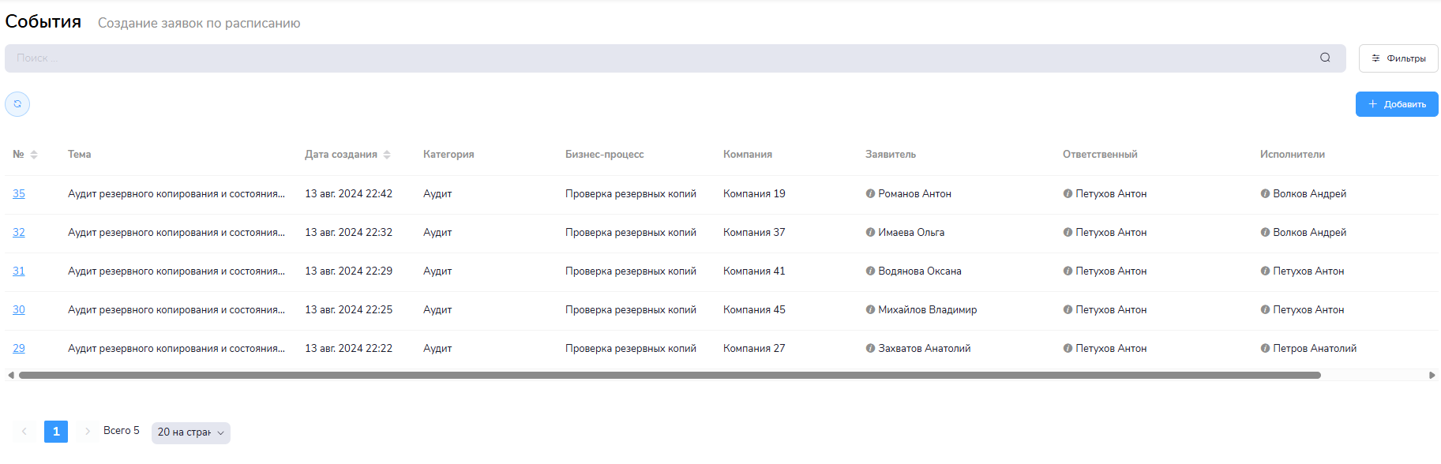The height and width of the screenshot is (464, 1441).
Task: Sort by Дата создания column
Action: click(x=387, y=155)
